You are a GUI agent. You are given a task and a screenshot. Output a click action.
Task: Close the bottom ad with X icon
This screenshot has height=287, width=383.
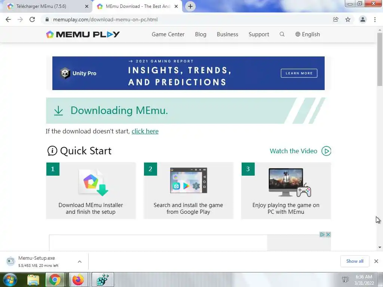pyautogui.click(x=328, y=235)
